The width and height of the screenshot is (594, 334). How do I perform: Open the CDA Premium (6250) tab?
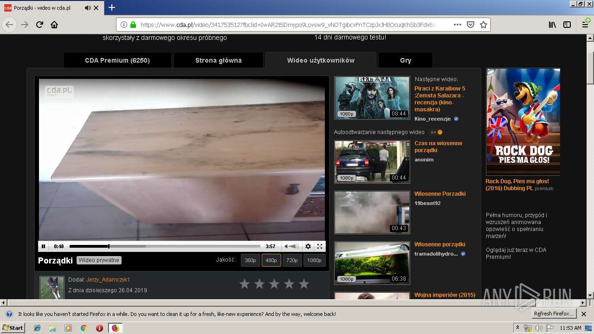point(117,60)
